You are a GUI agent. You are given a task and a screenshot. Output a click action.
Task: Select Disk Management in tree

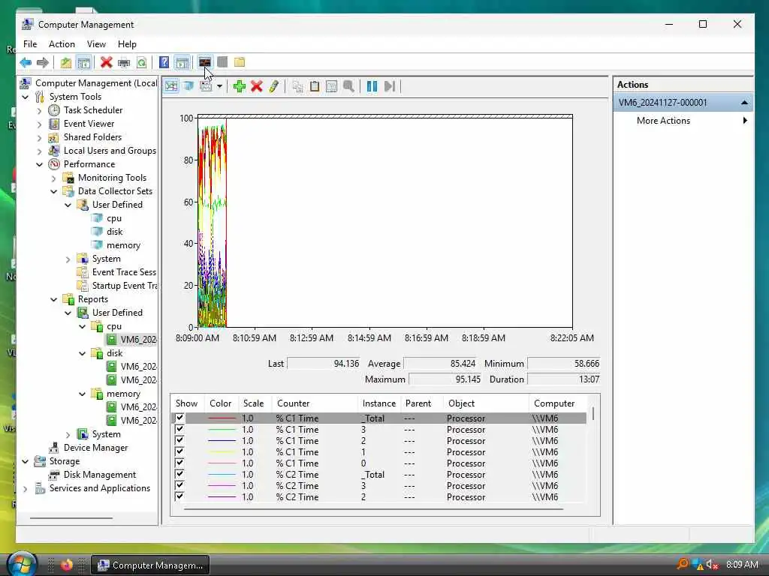point(100,475)
